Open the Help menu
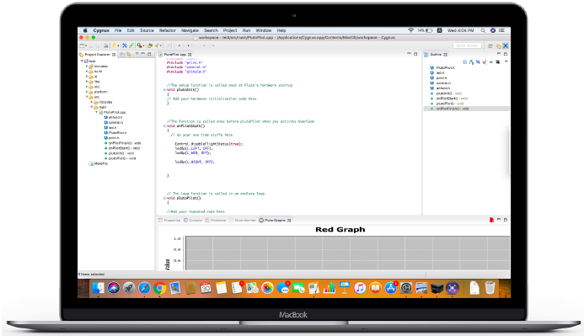Image resolution: width=584 pixels, height=336 pixels. pos(281,30)
